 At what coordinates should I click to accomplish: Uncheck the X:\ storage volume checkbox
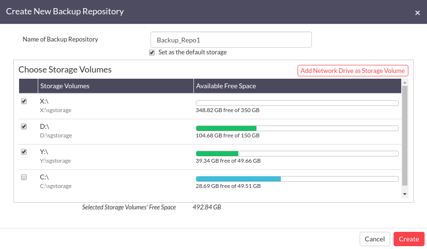point(24,101)
